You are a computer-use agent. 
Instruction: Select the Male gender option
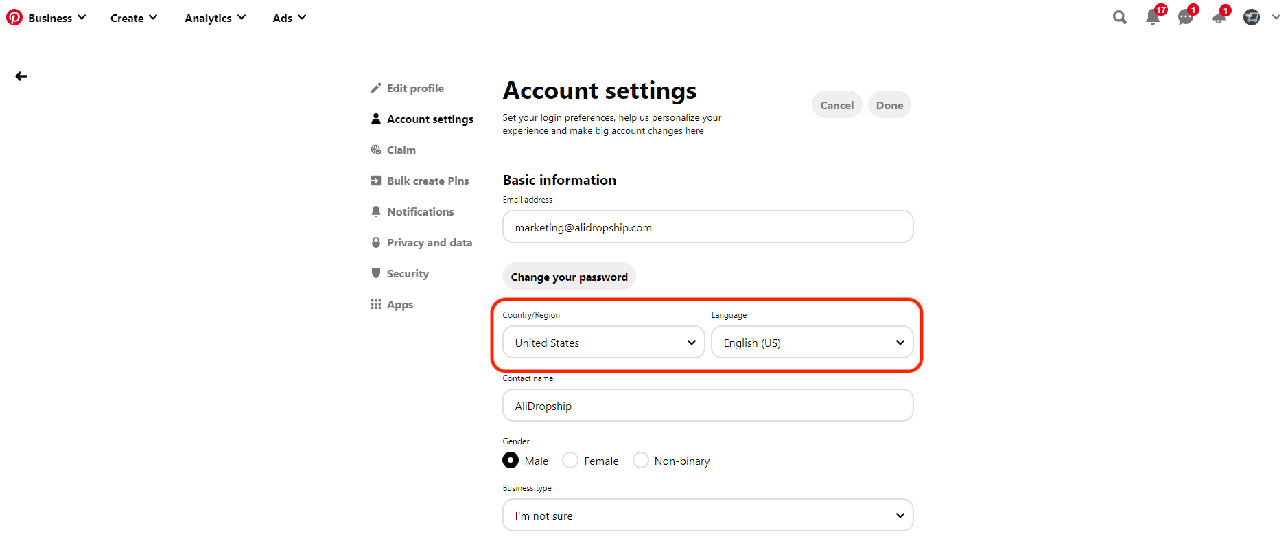pos(511,460)
